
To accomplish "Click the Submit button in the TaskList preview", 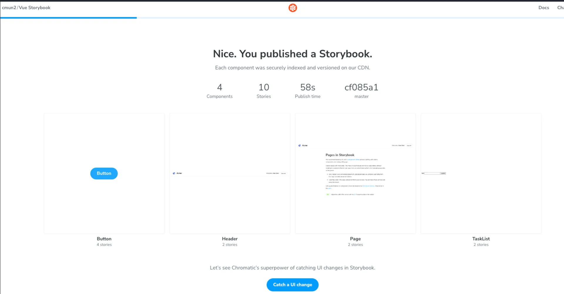I will tap(443, 173).
